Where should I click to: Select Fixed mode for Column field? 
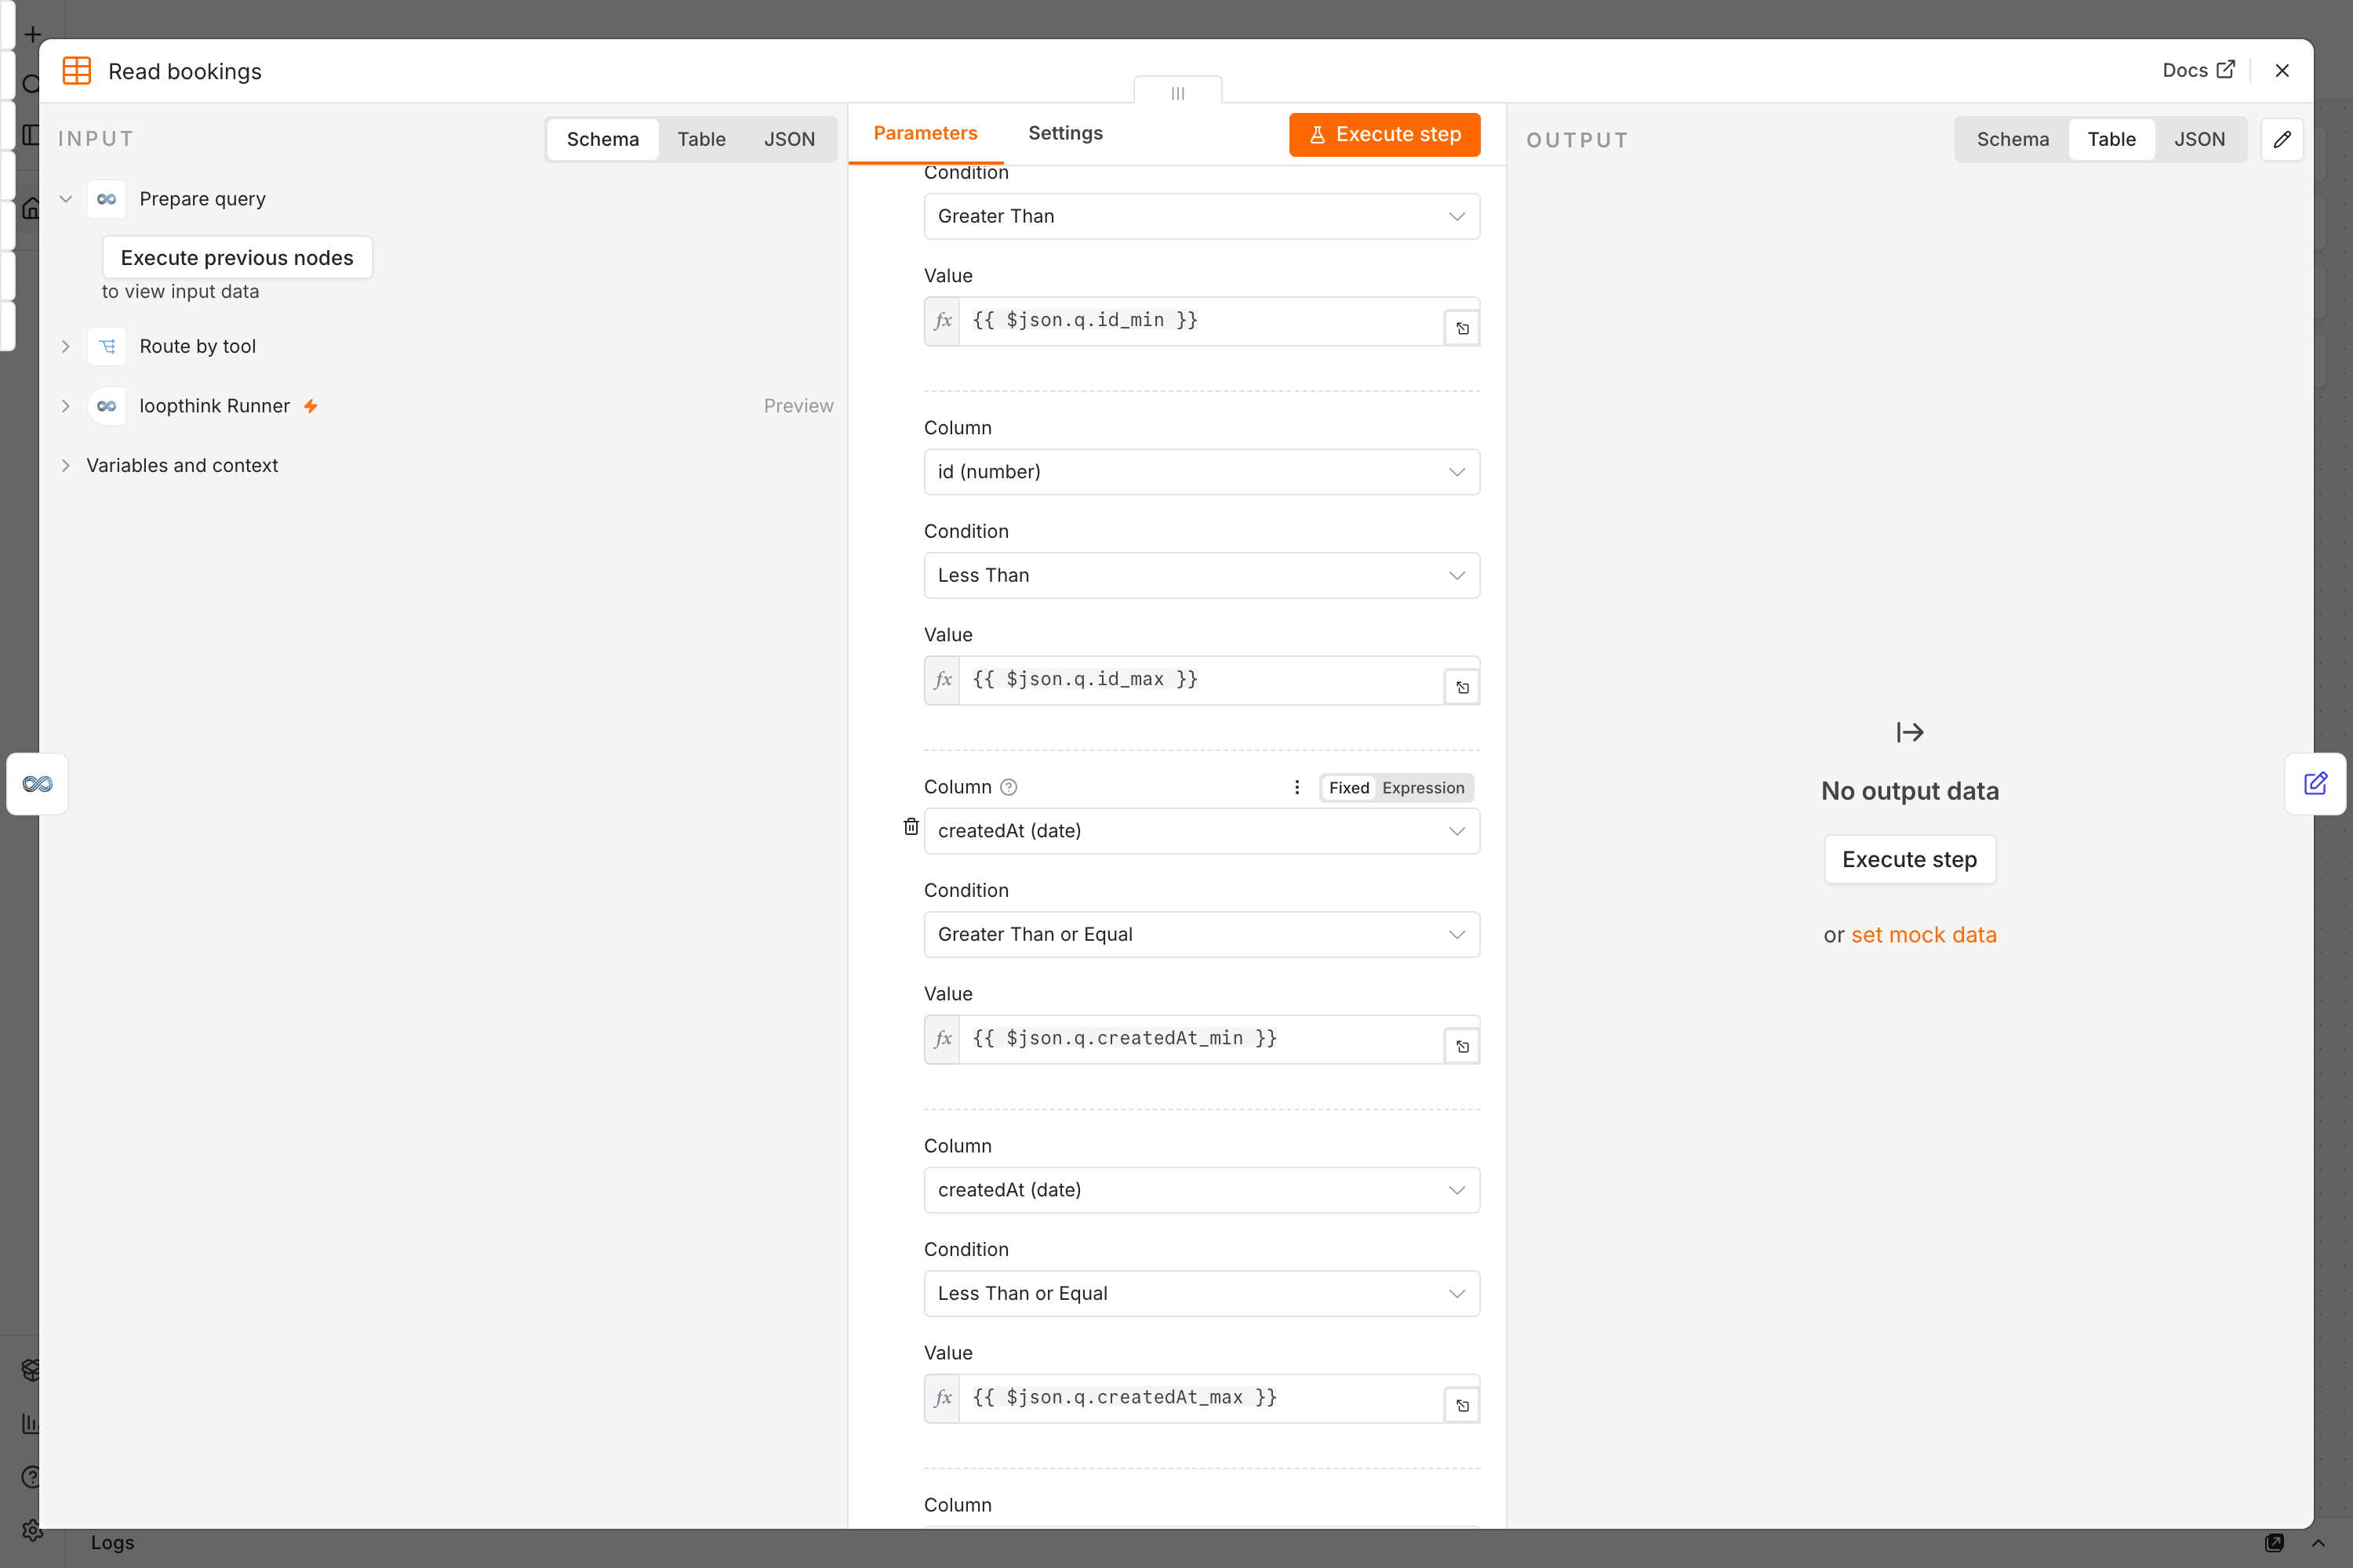(x=1348, y=788)
